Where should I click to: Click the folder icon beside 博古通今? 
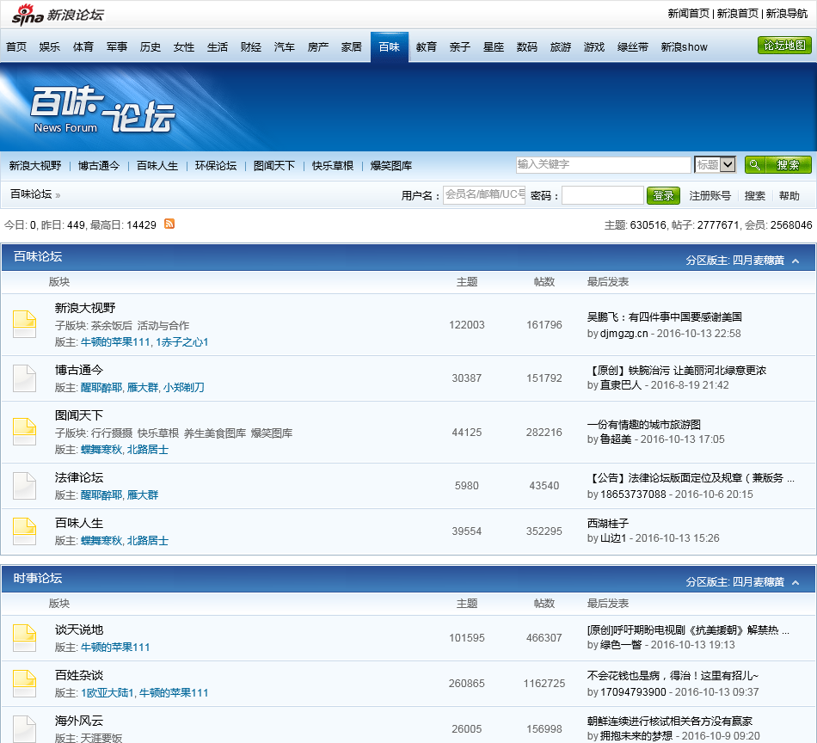coord(24,378)
